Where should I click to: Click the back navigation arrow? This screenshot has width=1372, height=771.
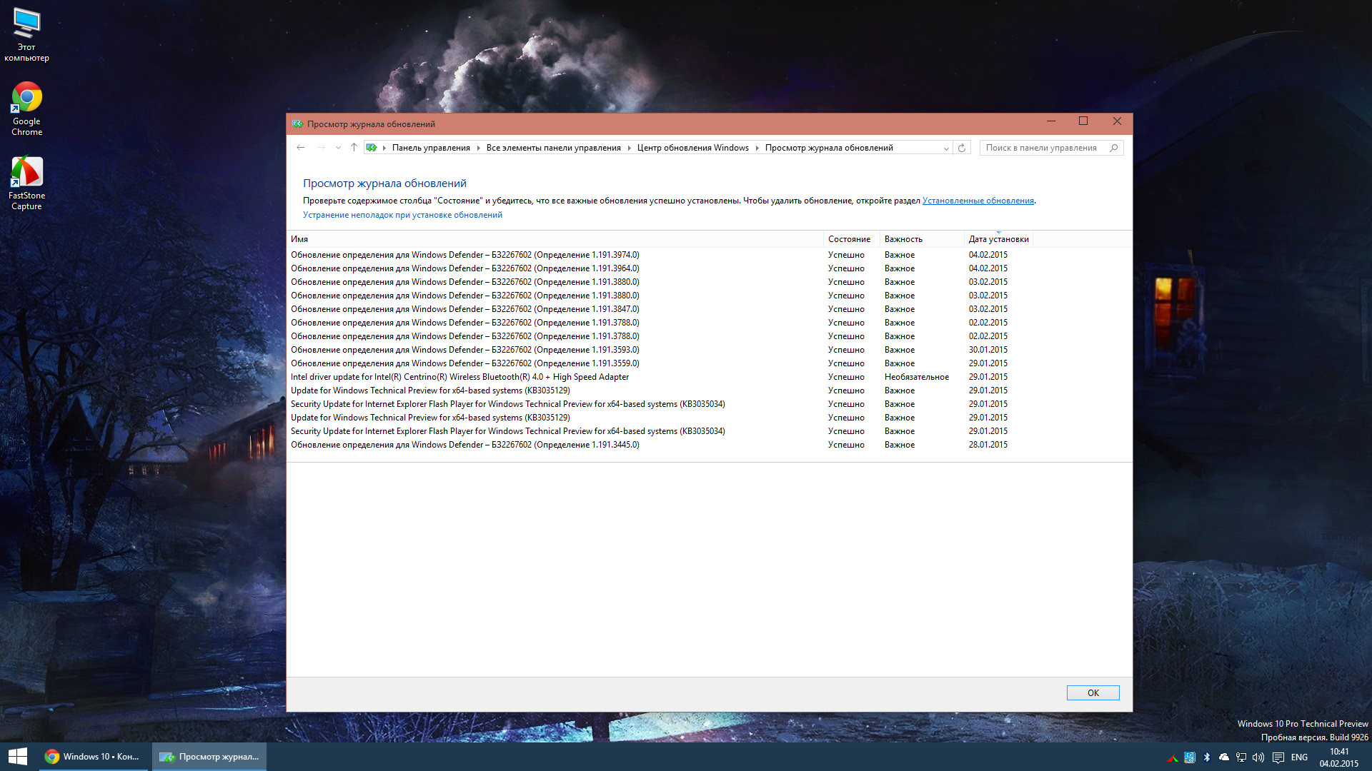click(301, 148)
